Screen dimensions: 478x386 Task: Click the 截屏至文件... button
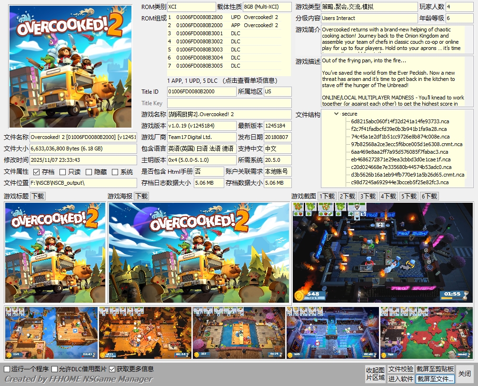435,379
